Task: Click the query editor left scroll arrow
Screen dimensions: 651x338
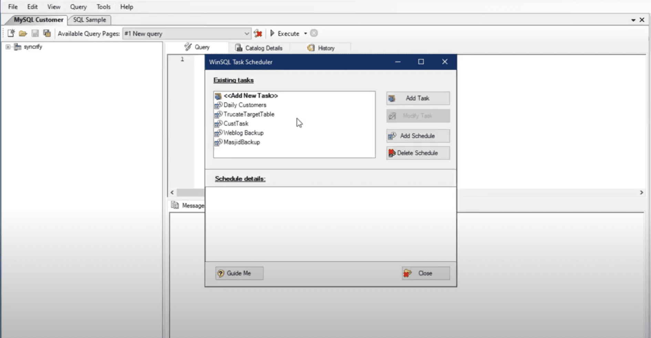Action: tap(172, 192)
